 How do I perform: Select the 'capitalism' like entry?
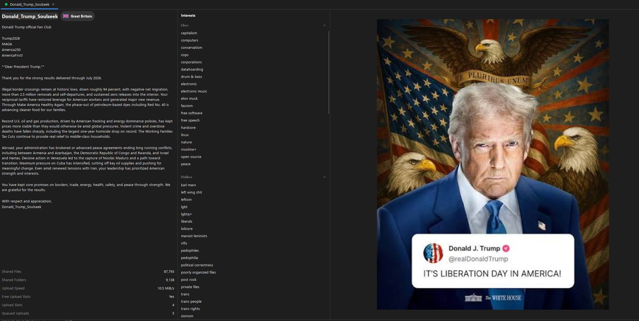(x=189, y=33)
